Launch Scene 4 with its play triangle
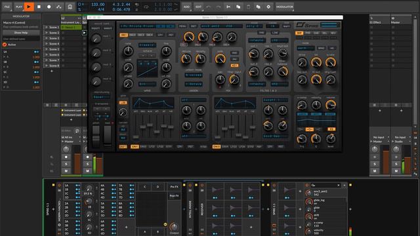 (x=47, y=44)
